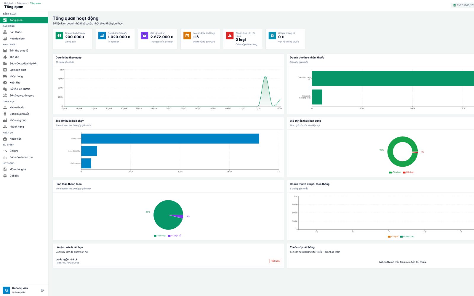474x296 pixels.
Task: Click the red warning icon for Thuốc dưới tồn tối thiểu
Action: point(230,36)
